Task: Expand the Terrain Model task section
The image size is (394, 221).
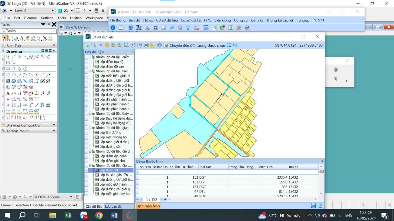Action: coord(54,131)
